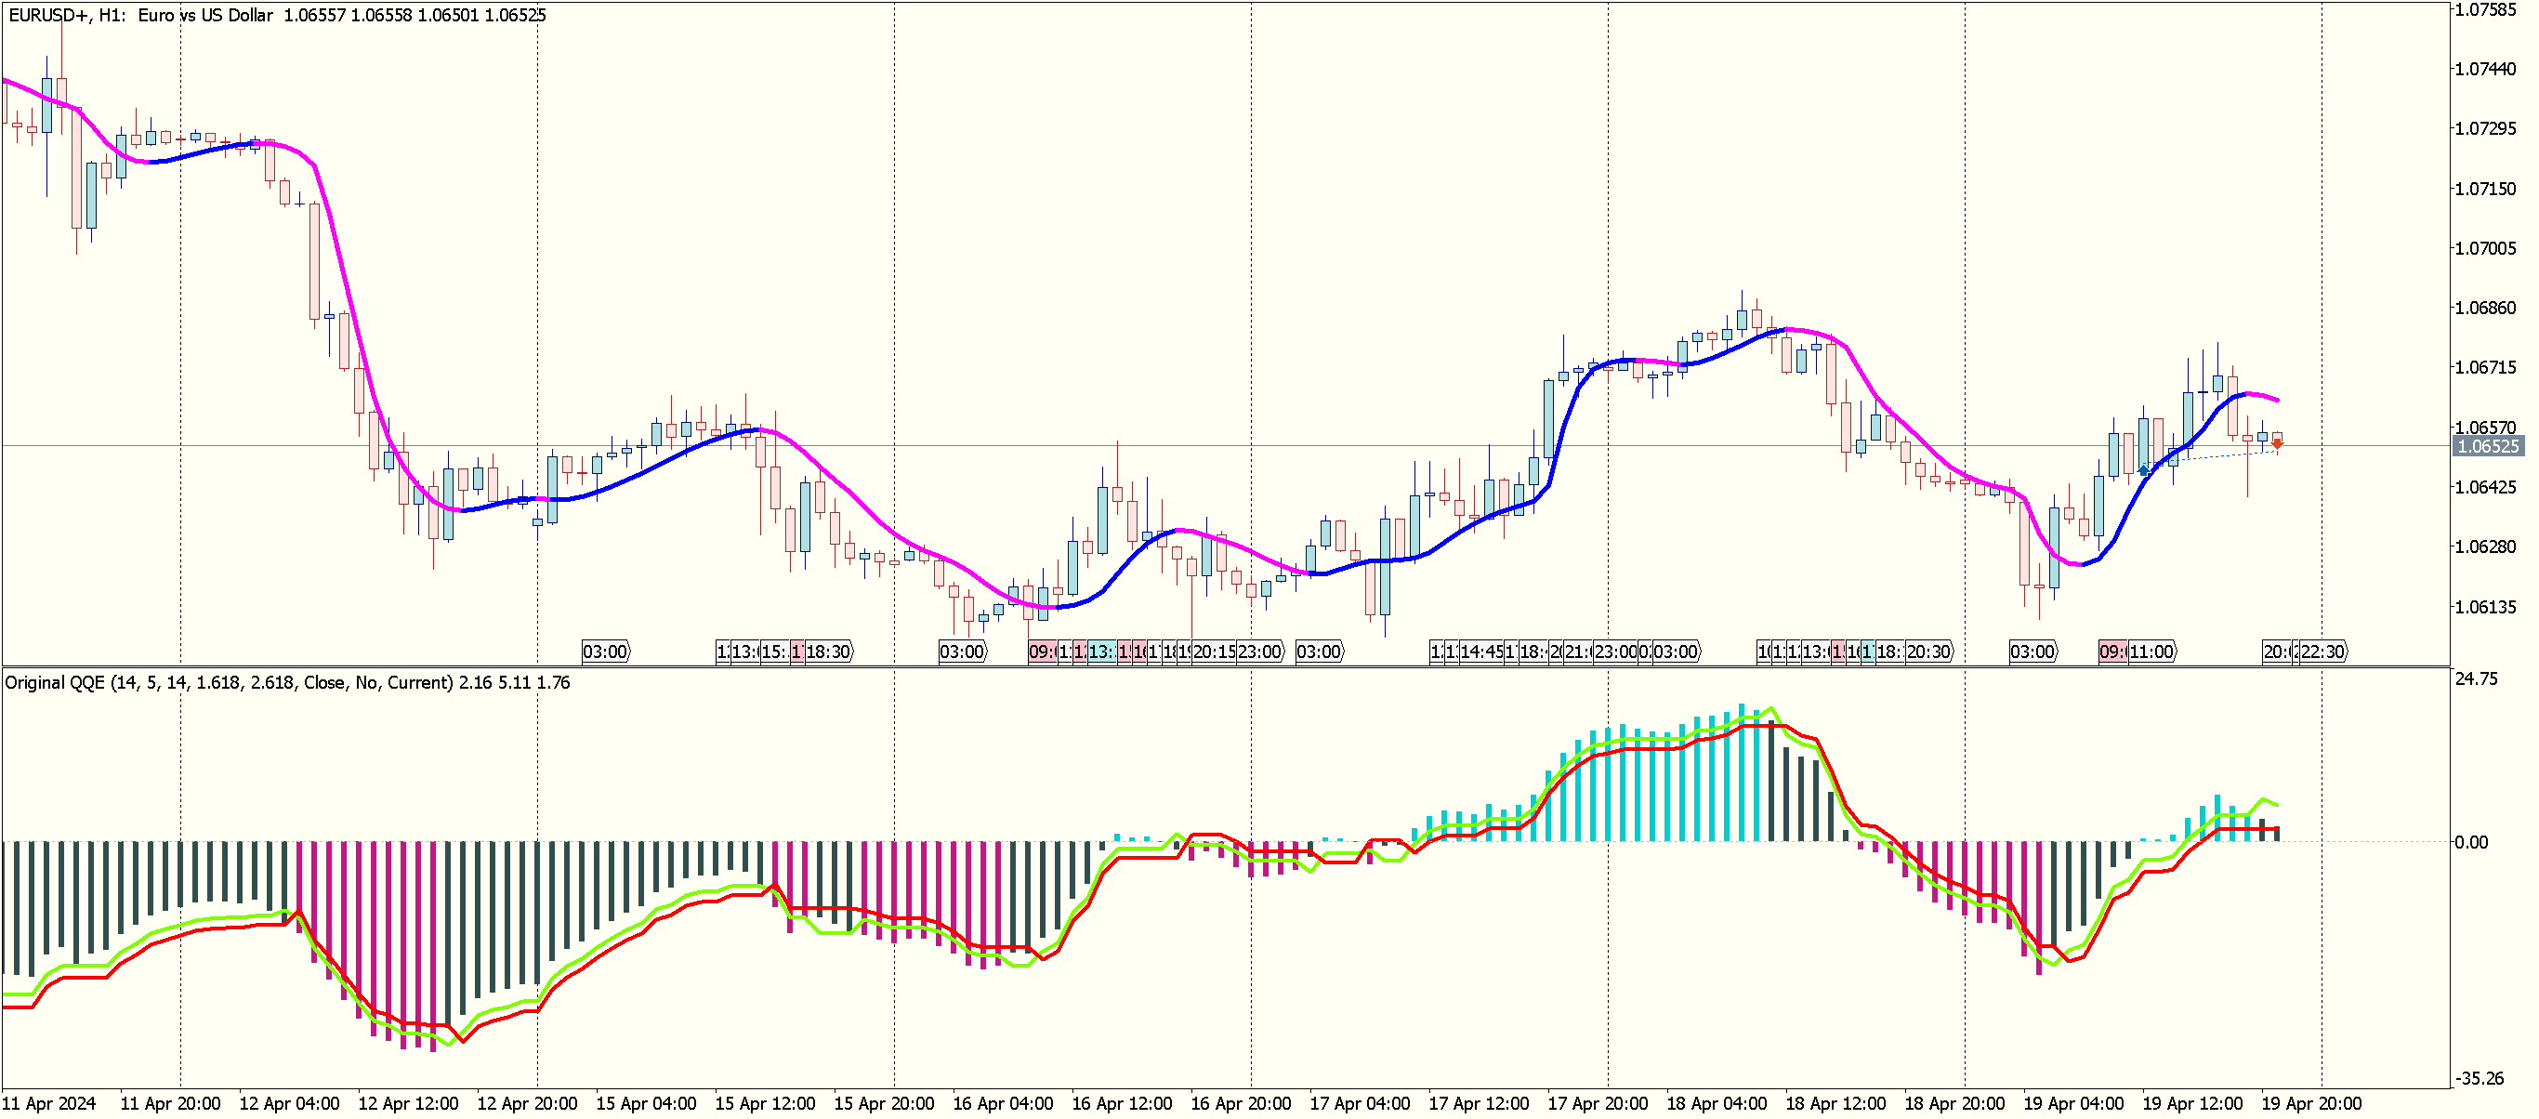
Task: Click the 11 Apr 2024 date label
Action: 49,1104
